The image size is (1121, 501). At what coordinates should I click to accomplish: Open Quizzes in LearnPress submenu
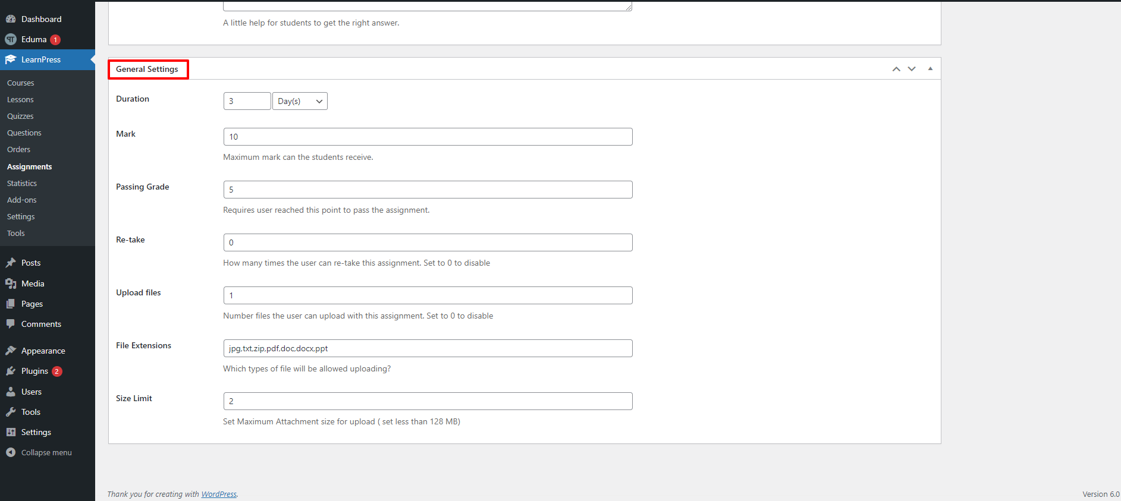[x=20, y=116]
